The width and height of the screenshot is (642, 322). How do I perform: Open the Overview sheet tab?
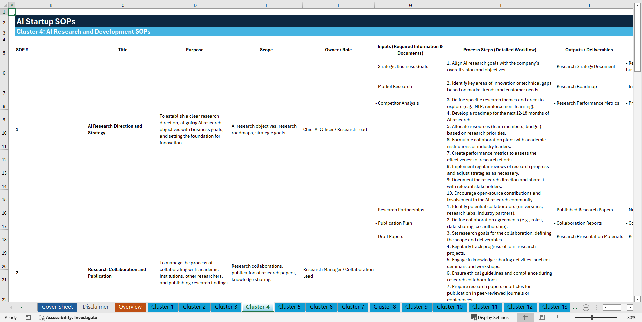pyautogui.click(x=130, y=307)
